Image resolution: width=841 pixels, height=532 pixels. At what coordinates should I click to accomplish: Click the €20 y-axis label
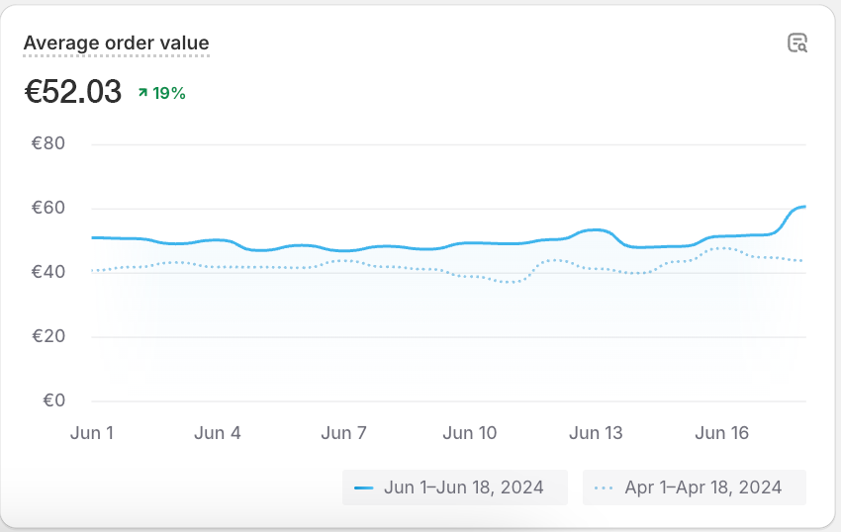pyautogui.click(x=48, y=336)
